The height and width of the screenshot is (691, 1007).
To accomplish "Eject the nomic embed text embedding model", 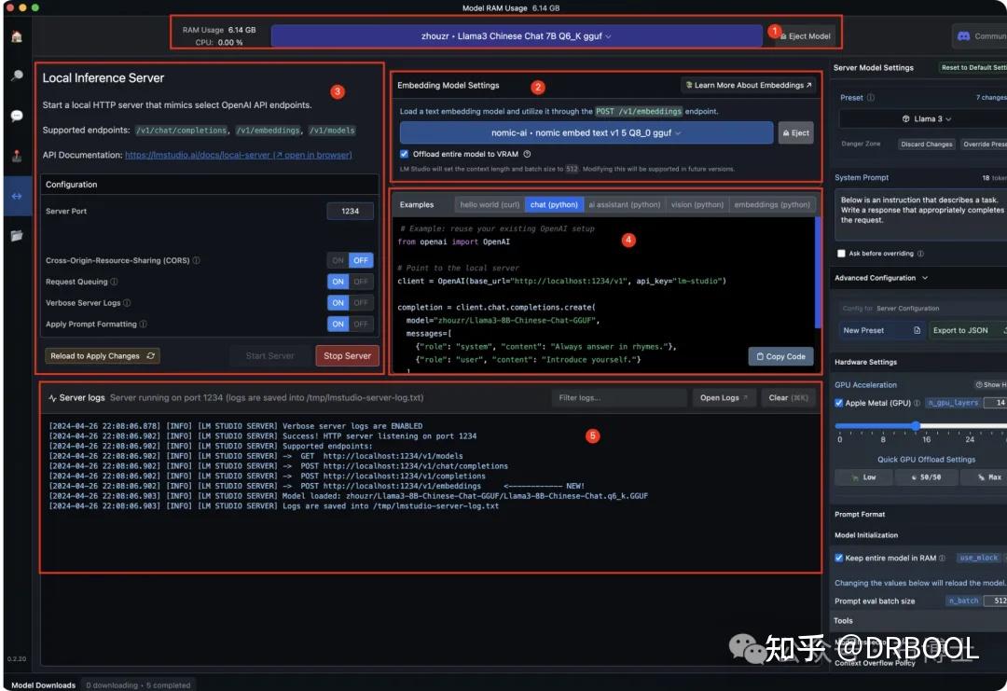I will (794, 132).
